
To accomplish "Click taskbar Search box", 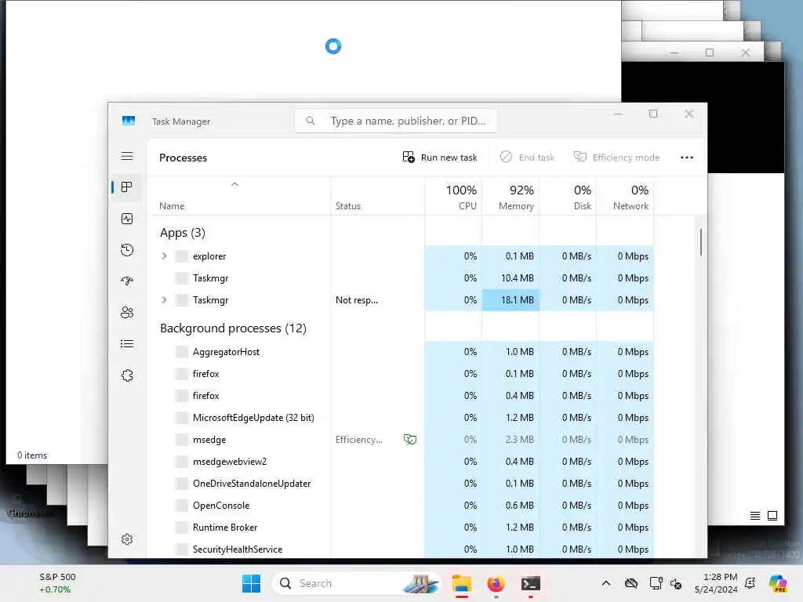I will tap(356, 583).
